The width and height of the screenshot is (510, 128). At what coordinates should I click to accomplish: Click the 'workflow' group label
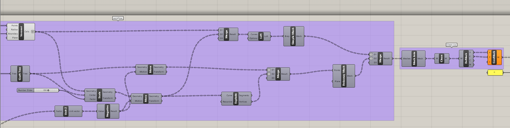click(118, 18)
